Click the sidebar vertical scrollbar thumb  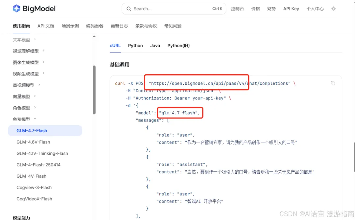click(94, 90)
